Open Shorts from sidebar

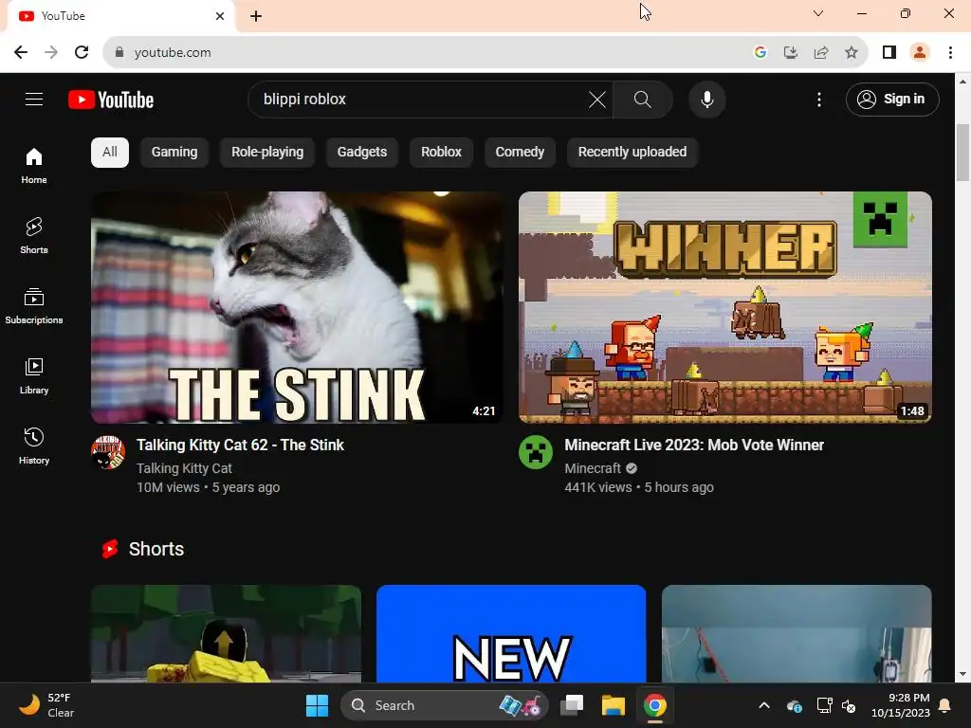(34, 235)
